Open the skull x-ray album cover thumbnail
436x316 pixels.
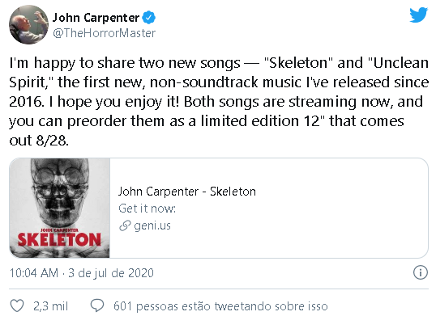click(59, 208)
